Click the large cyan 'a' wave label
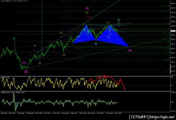This screenshot has height=120, width=176. [x=96, y=44]
